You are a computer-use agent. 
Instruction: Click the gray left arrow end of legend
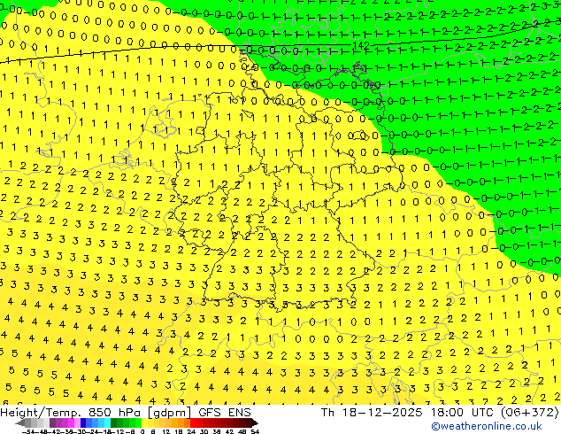click(x=20, y=422)
